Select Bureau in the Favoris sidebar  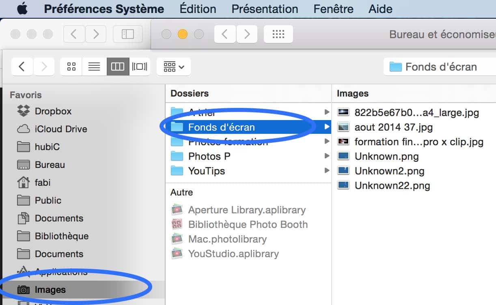pos(50,165)
